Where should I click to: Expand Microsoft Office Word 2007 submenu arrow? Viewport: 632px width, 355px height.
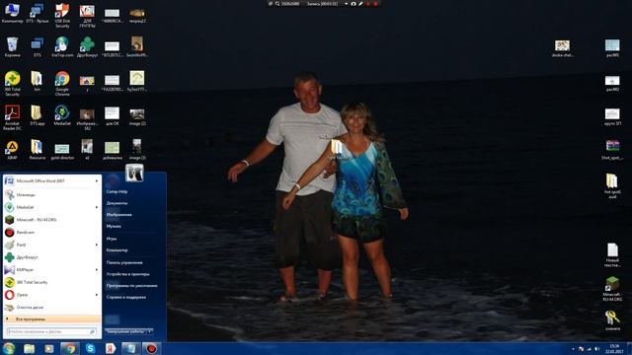point(97,181)
